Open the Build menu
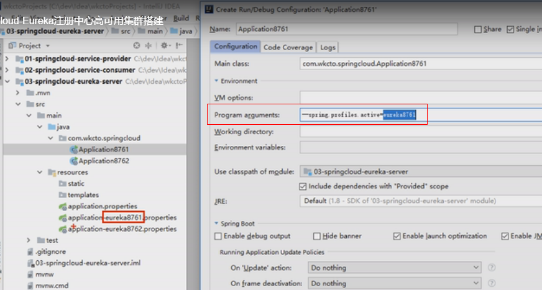This screenshot has width=542, height=290. (x=181, y=18)
